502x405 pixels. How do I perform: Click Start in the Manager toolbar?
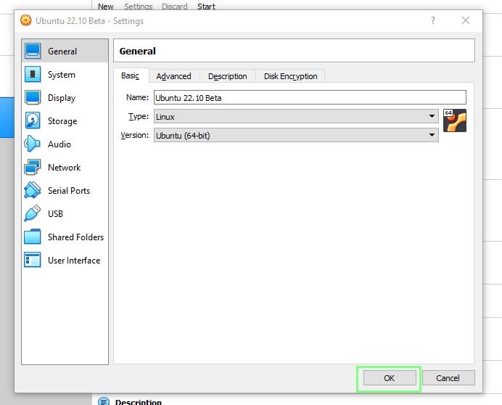pyautogui.click(x=206, y=6)
